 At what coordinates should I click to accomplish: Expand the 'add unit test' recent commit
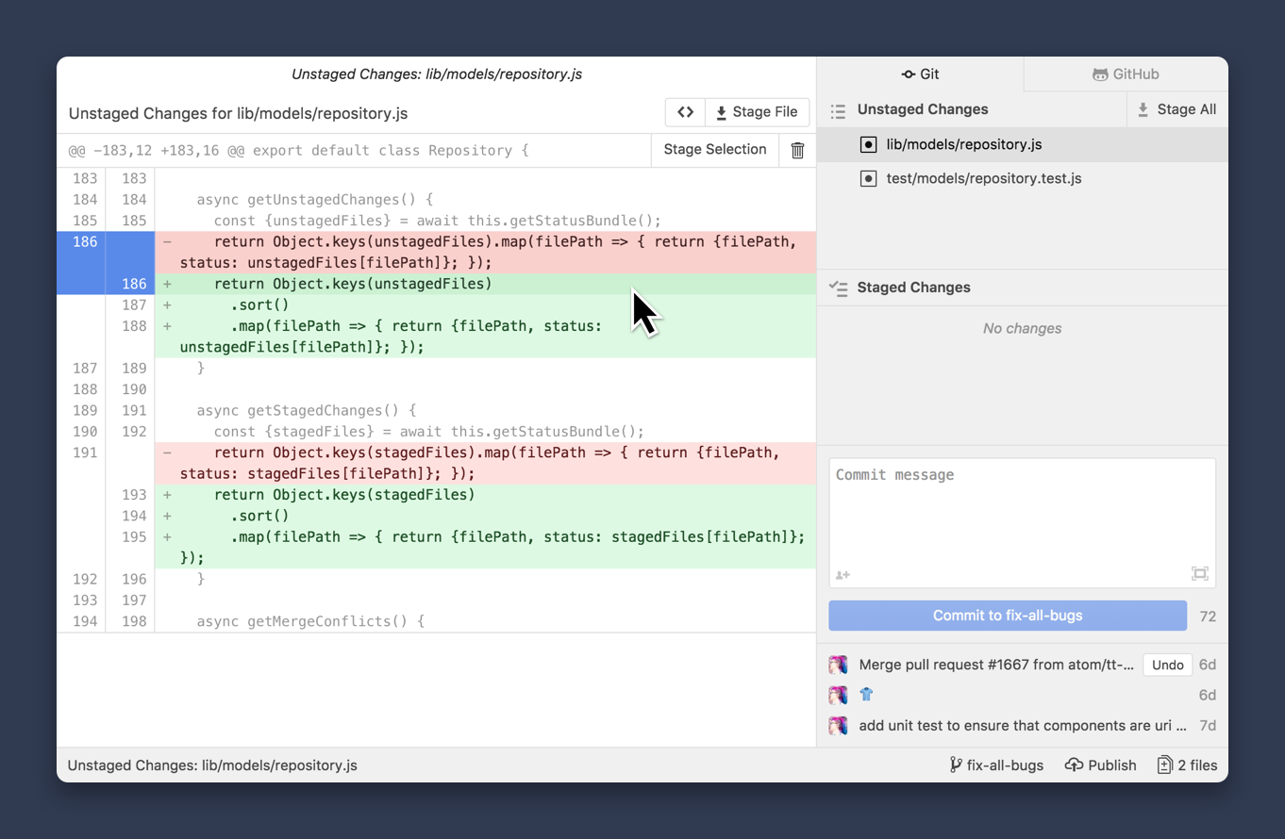(1022, 725)
